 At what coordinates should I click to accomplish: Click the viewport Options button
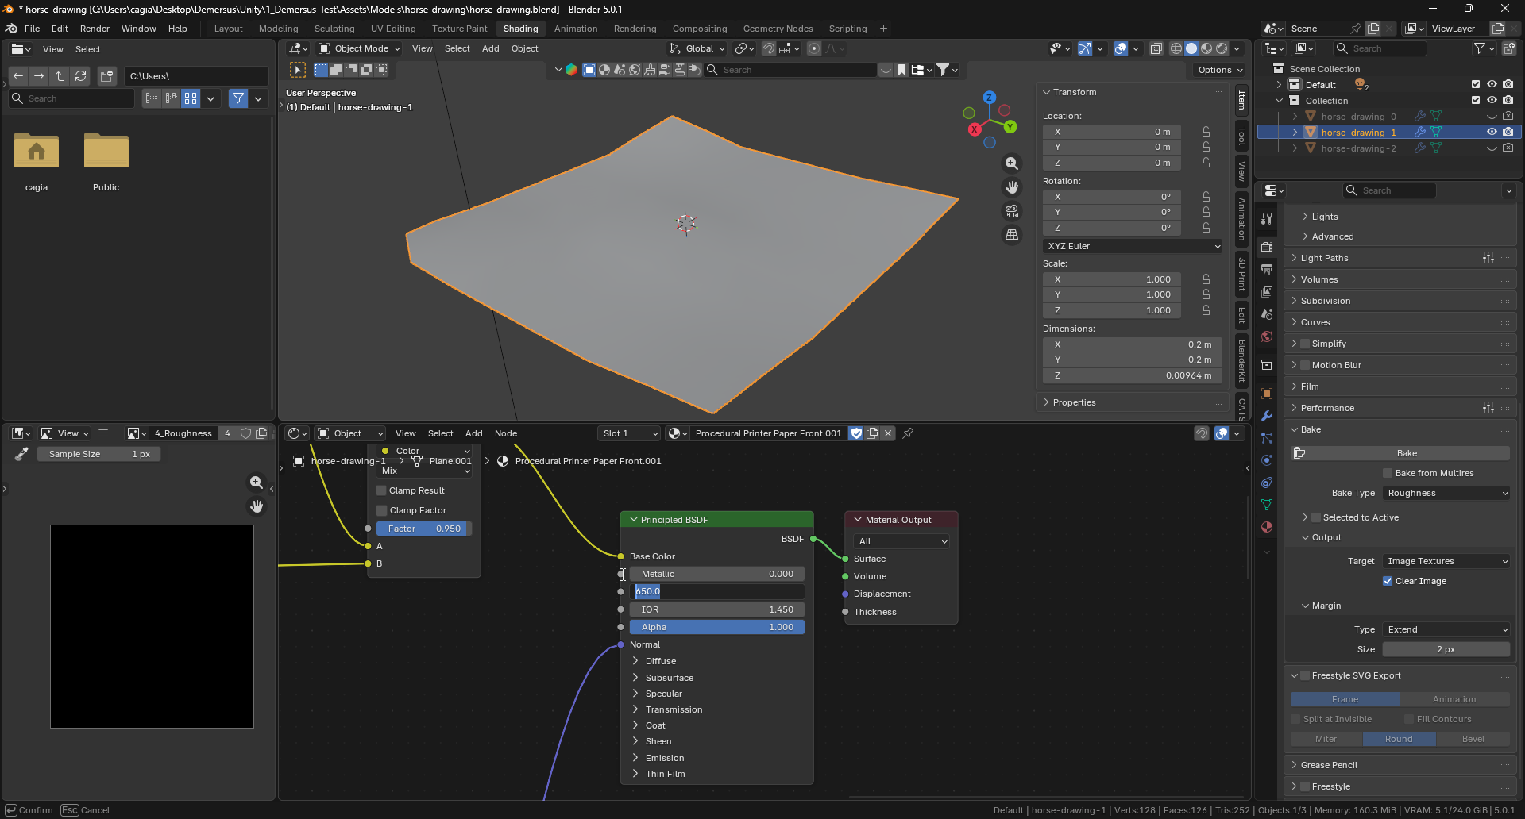coord(1219,70)
